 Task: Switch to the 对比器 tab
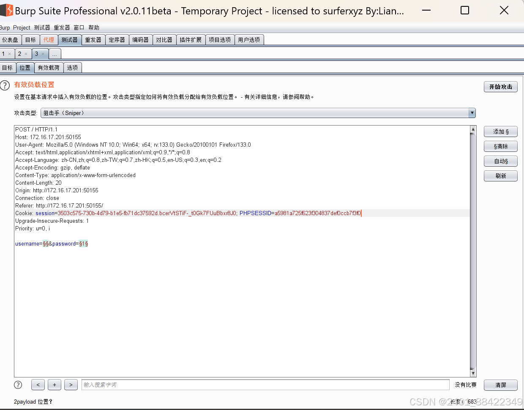(164, 40)
